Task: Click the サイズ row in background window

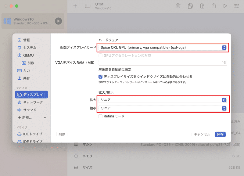Action: point(157,167)
